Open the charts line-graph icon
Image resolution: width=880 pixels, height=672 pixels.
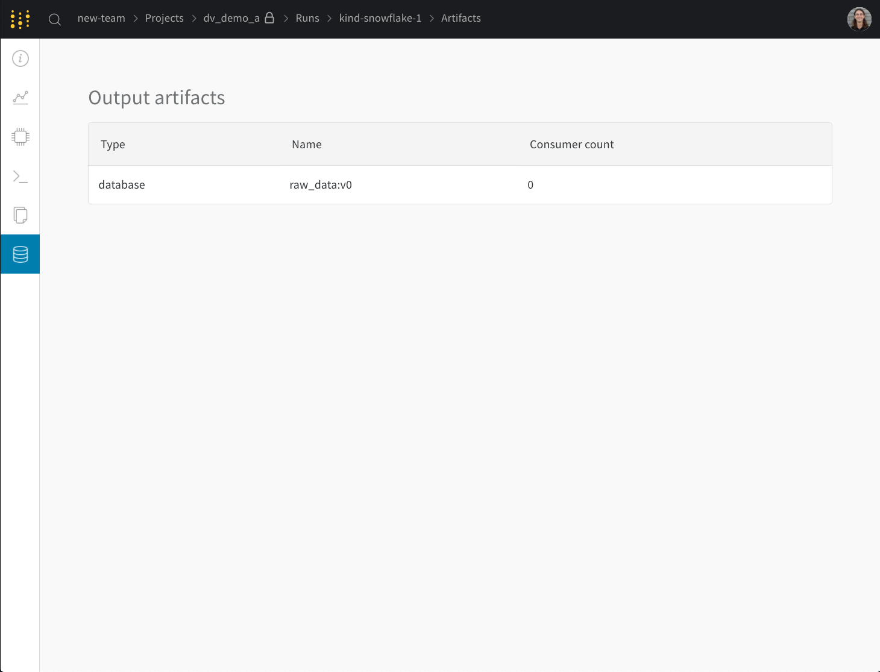[20, 98]
